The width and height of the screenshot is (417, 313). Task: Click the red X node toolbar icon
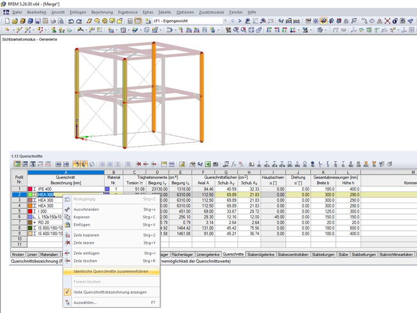point(387,21)
